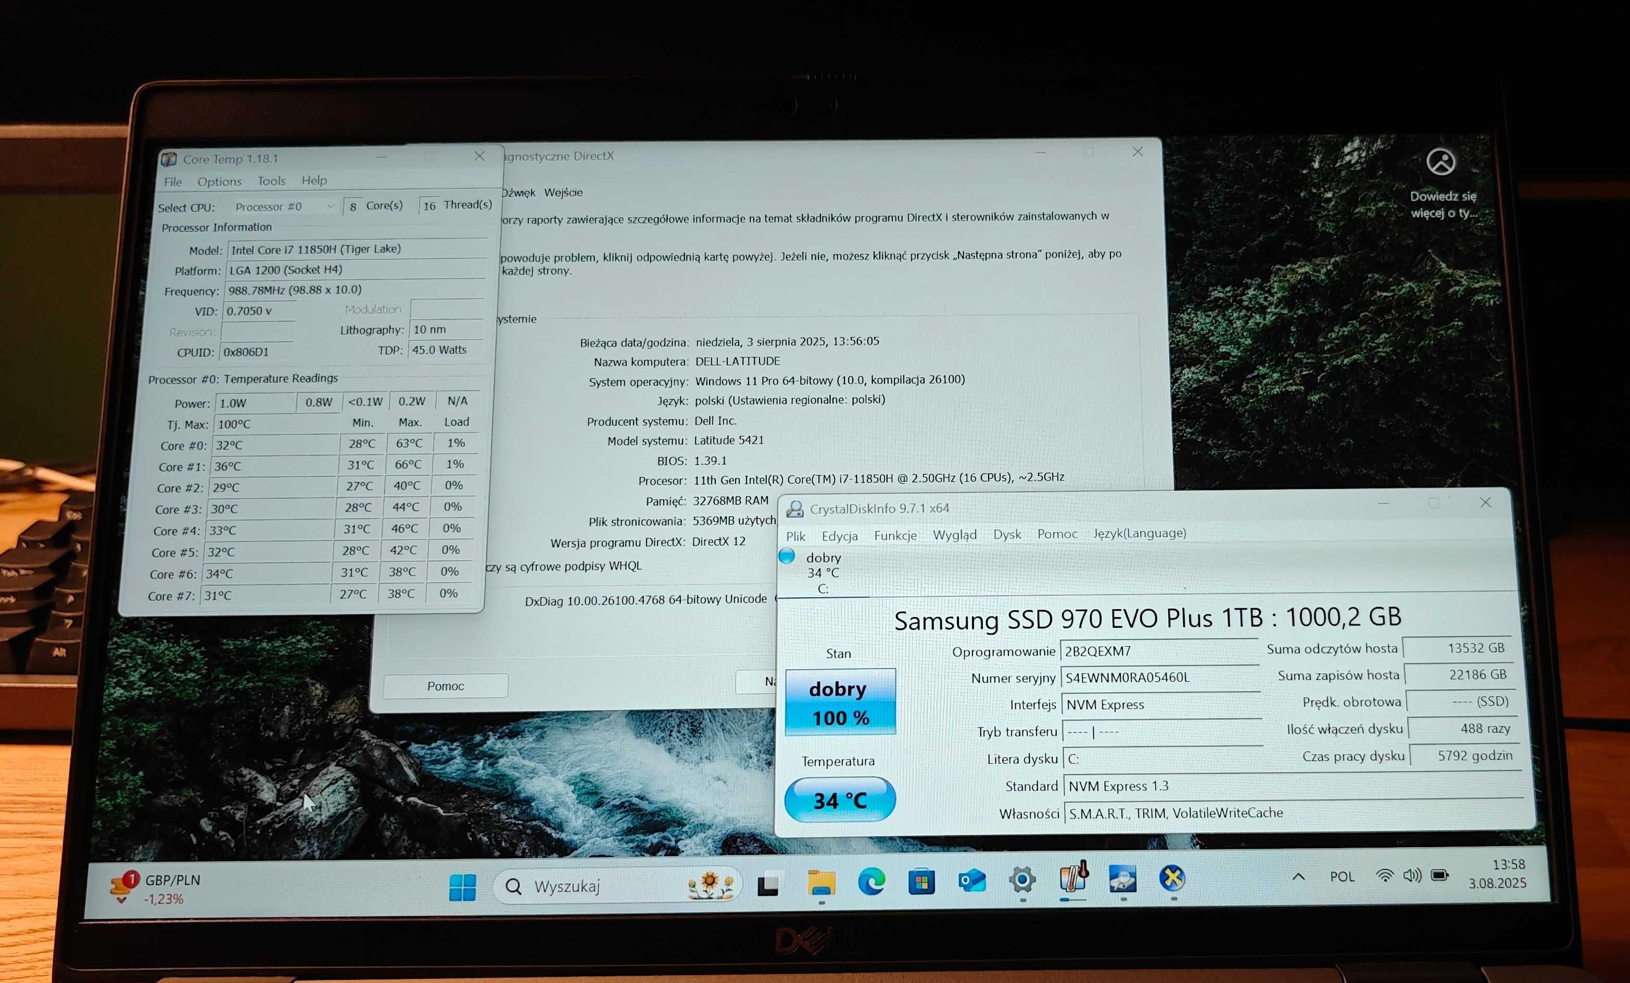Image resolution: width=1630 pixels, height=983 pixels.
Task: Open the Dysk menu in CrystalDiskInfo
Action: (1007, 534)
